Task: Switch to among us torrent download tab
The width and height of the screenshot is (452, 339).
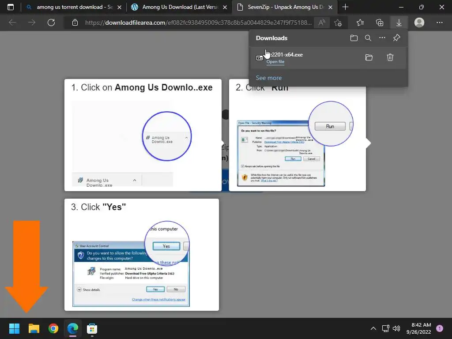Action: click(x=73, y=7)
